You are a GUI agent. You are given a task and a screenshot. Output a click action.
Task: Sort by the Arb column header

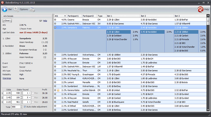tap(60, 16)
